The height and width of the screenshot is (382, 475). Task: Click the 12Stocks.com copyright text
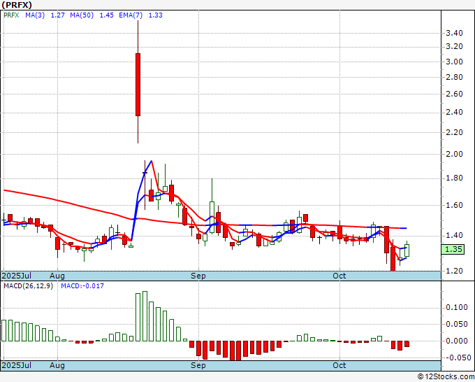point(446,377)
